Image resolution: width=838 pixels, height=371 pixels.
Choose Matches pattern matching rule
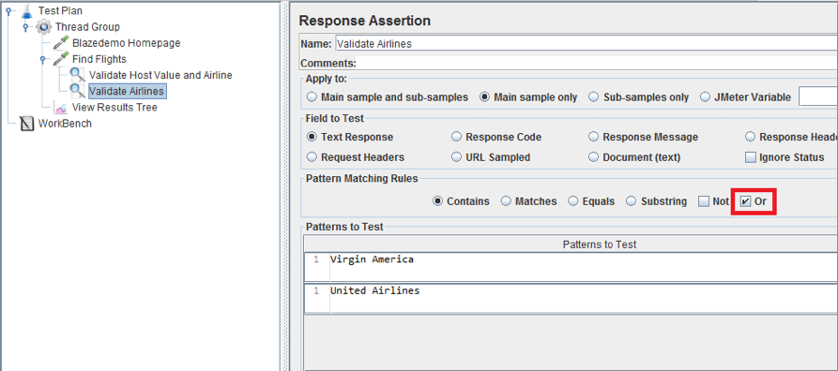tap(506, 201)
